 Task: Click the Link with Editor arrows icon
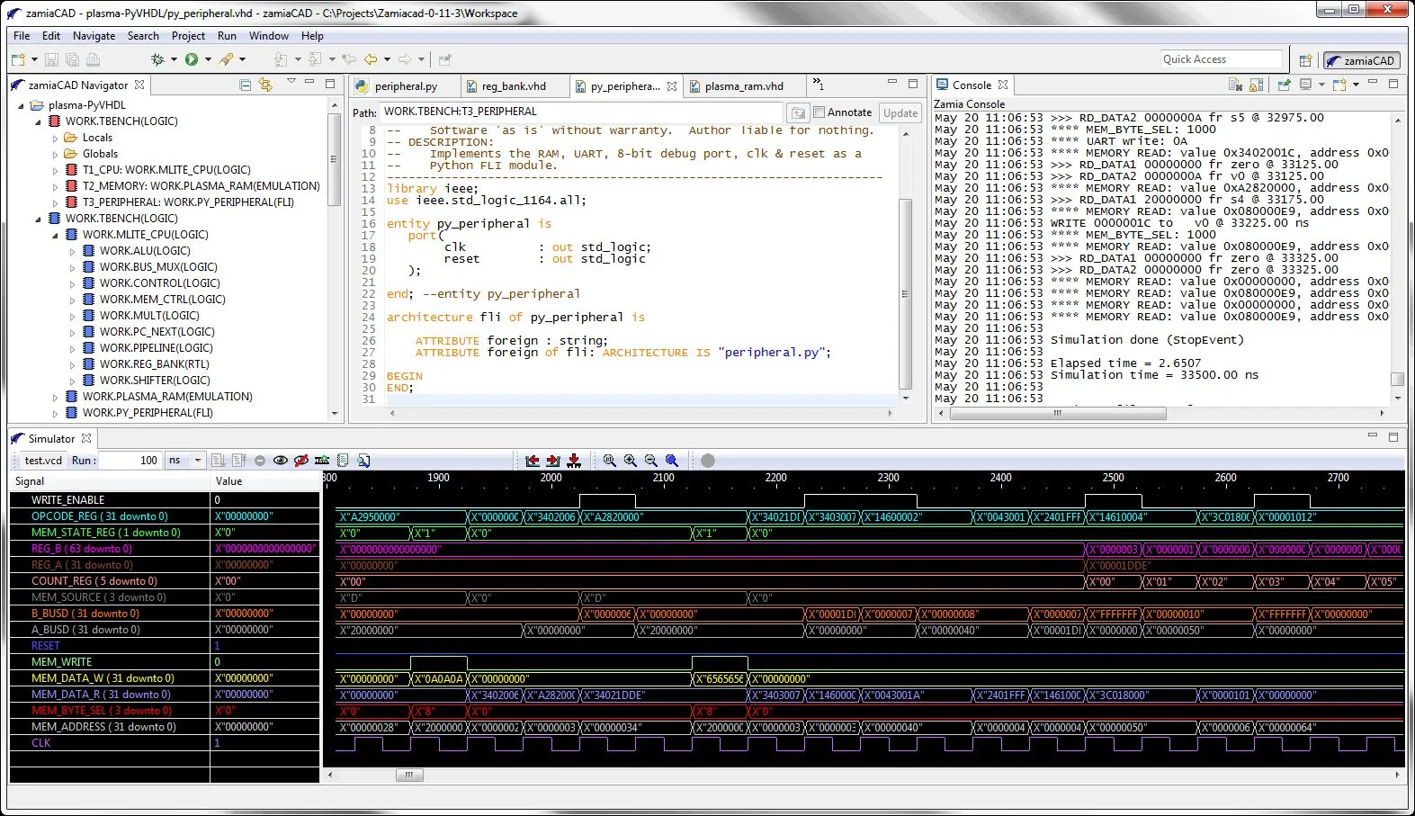click(x=265, y=85)
